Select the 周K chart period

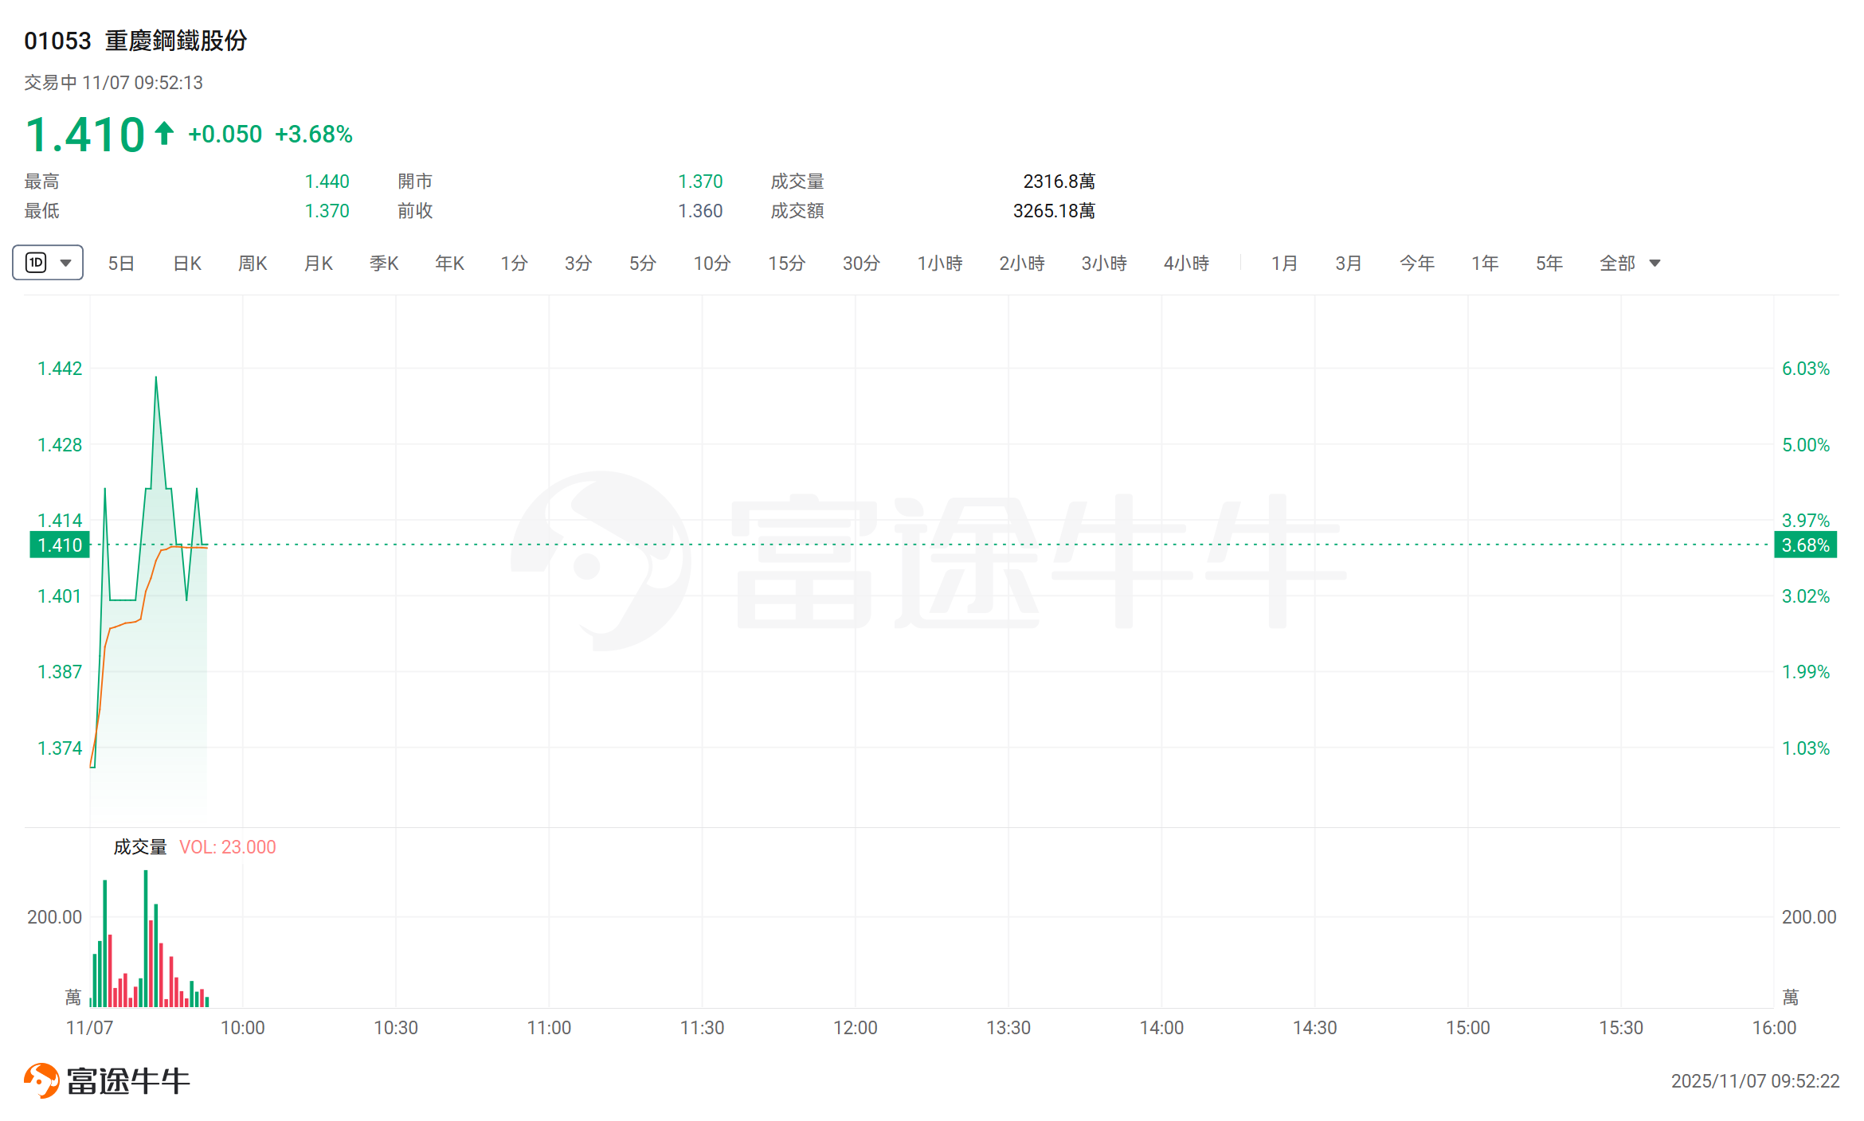click(x=253, y=264)
